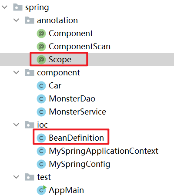This screenshot has width=174, height=196.
Task: Click the Car class icon
Action: tap(41, 86)
